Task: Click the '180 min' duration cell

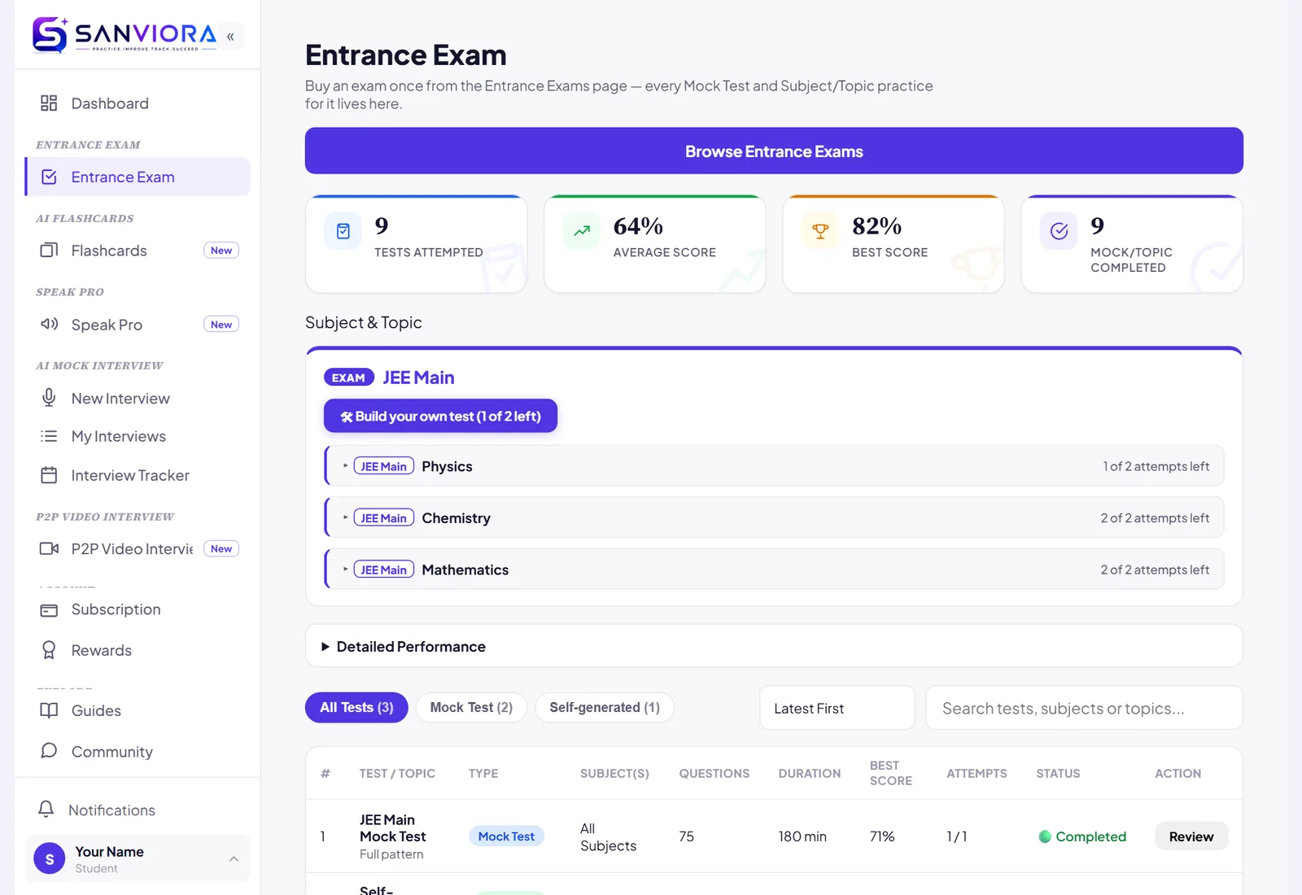Action: (802, 836)
